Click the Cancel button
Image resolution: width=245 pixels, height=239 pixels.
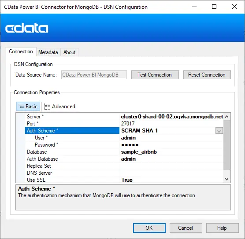click(186, 228)
